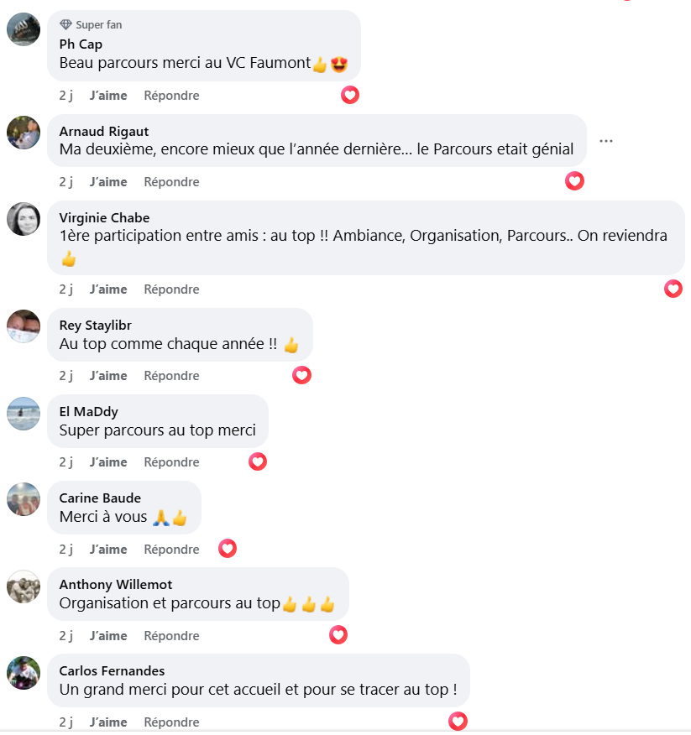Click the Super fan badge above Ph Cap
Screen dimensions: 691x735
[x=91, y=25]
